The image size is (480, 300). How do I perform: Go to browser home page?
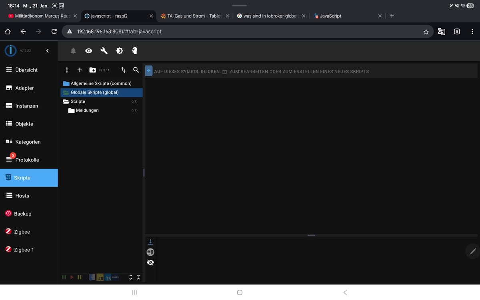[x=8, y=31]
